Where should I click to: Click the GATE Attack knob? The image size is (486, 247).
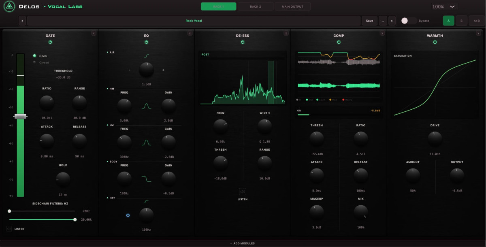(47, 141)
